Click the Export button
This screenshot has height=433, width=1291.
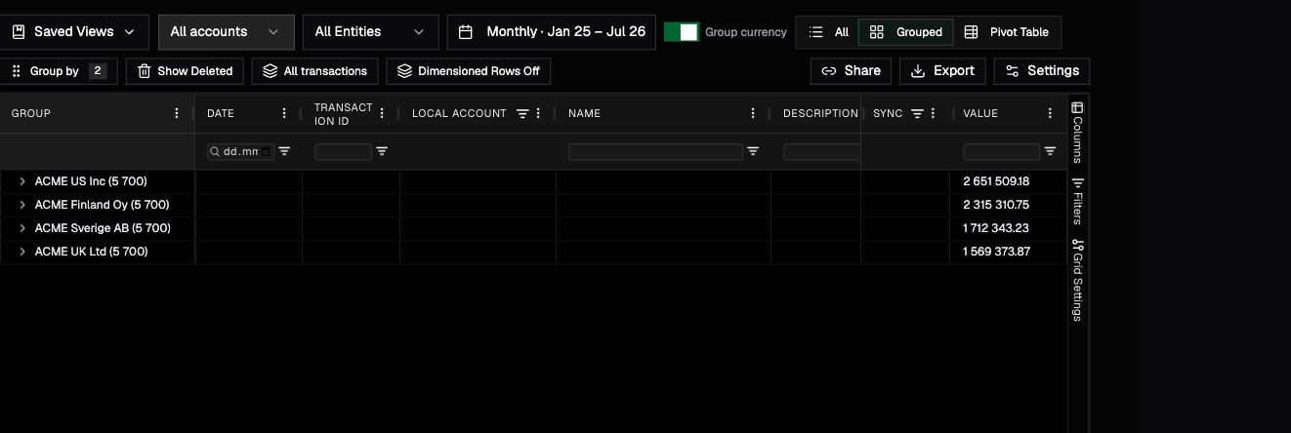(x=942, y=71)
